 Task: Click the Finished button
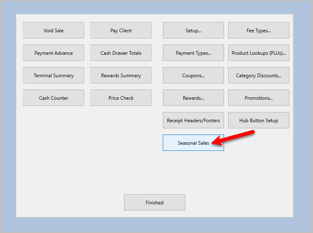tap(155, 202)
